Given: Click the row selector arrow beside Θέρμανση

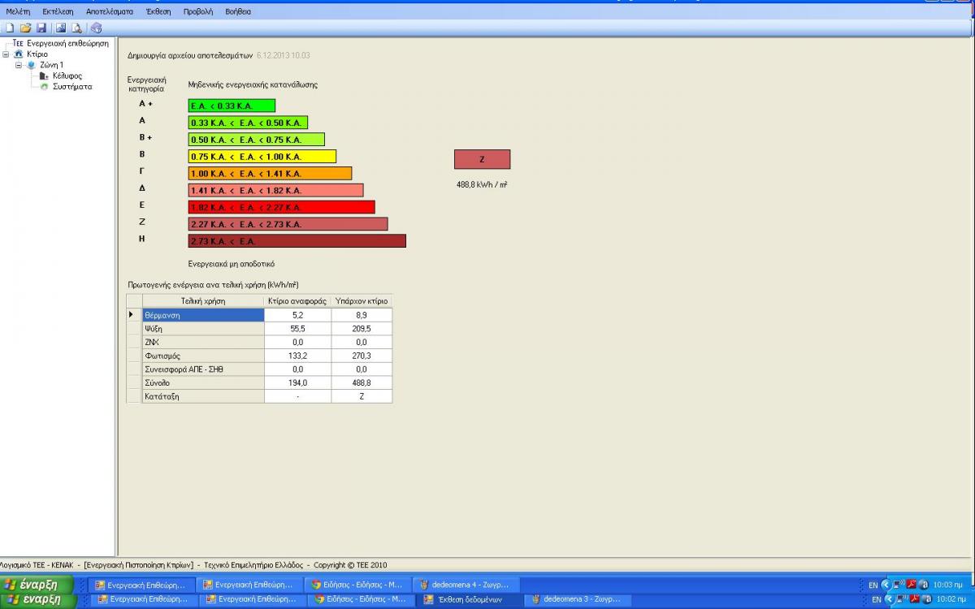Looking at the screenshot, I should [x=134, y=314].
